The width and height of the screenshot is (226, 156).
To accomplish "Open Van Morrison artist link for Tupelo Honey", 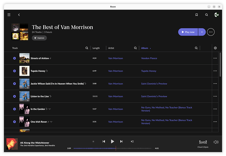I will (116, 71).
